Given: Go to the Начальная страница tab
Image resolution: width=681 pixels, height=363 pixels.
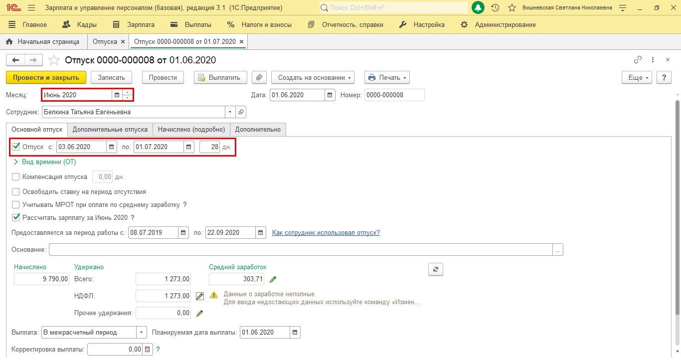Looking at the screenshot, I should click(43, 41).
